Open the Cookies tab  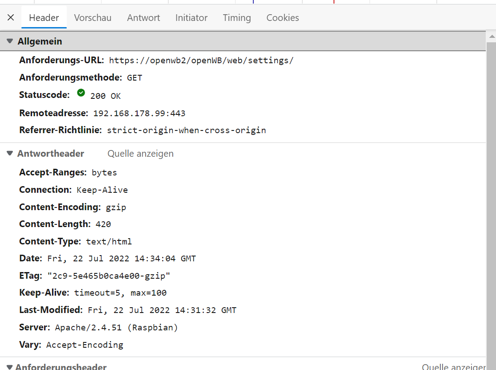coord(282,18)
